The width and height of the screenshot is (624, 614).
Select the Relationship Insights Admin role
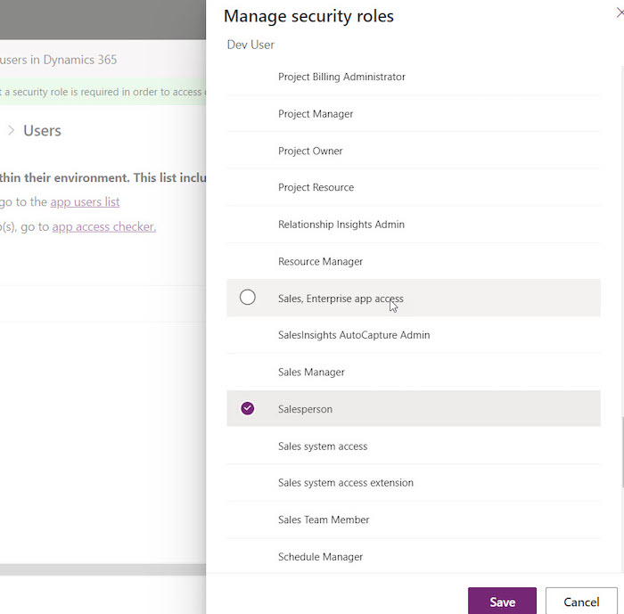(414, 225)
